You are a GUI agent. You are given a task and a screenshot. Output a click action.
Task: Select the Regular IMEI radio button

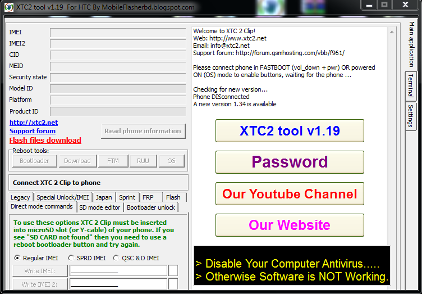[17, 258]
